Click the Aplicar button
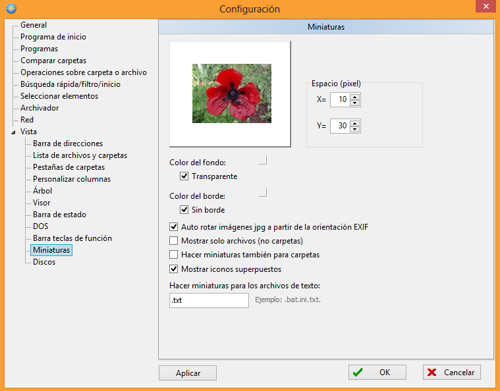The height and width of the screenshot is (391, 500). pyautogui.click(x=188, y=373)
